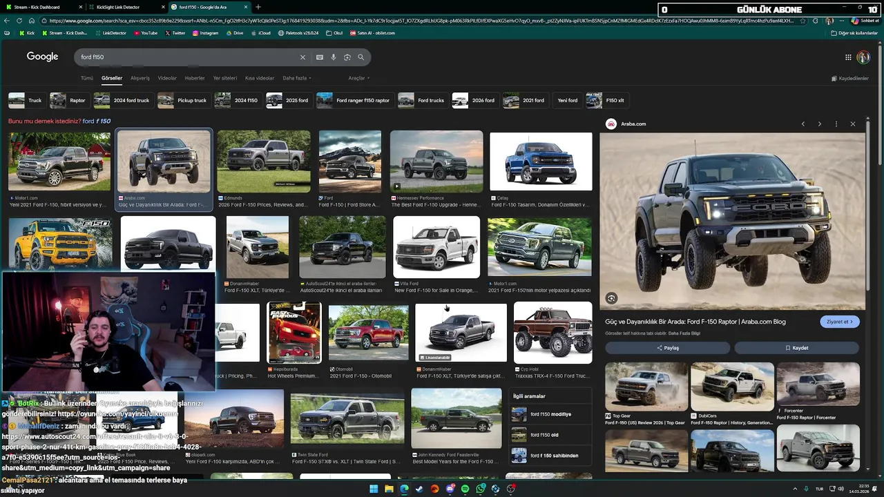Image resolution: width=884 pixels, height=497 pixels.
Task: Clear the Google search box text
Action: coord(302,57)
